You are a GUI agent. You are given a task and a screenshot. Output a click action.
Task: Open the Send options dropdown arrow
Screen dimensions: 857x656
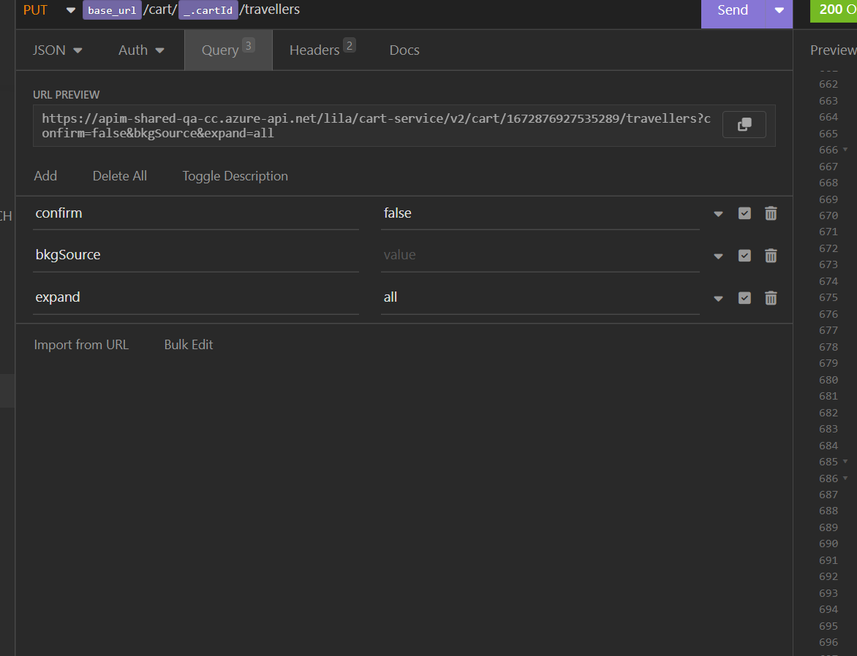click(779, 10)
